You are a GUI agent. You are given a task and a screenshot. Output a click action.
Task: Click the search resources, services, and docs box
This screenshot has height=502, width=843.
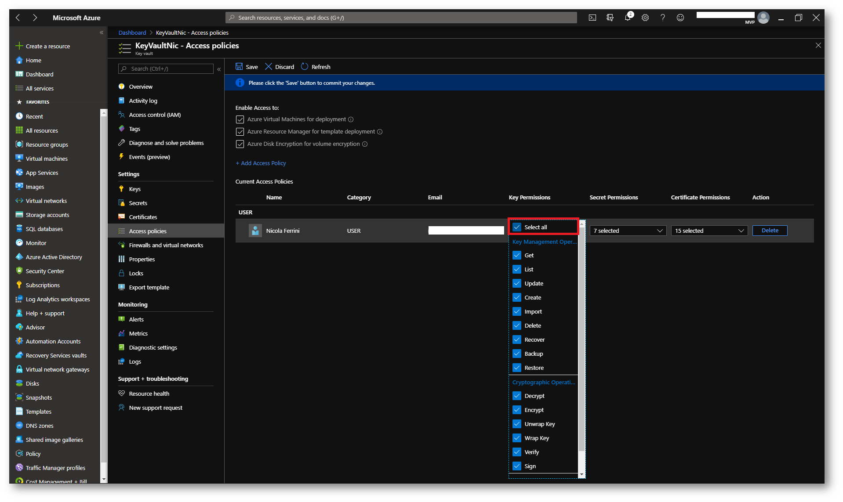[401, 18]
